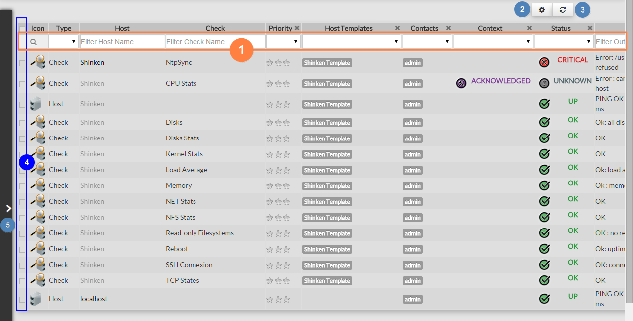
Task: Focus the Filter Host Name field
Action: [x=122, y=42]
